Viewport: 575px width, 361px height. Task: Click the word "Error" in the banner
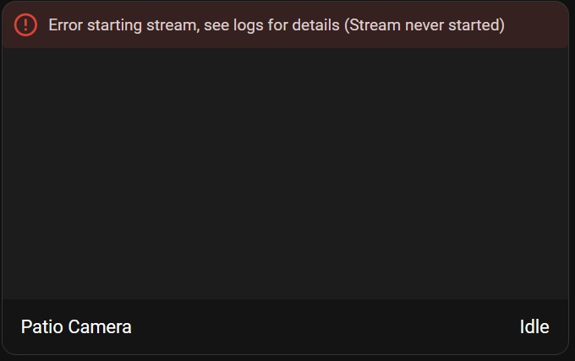[68, 25]
